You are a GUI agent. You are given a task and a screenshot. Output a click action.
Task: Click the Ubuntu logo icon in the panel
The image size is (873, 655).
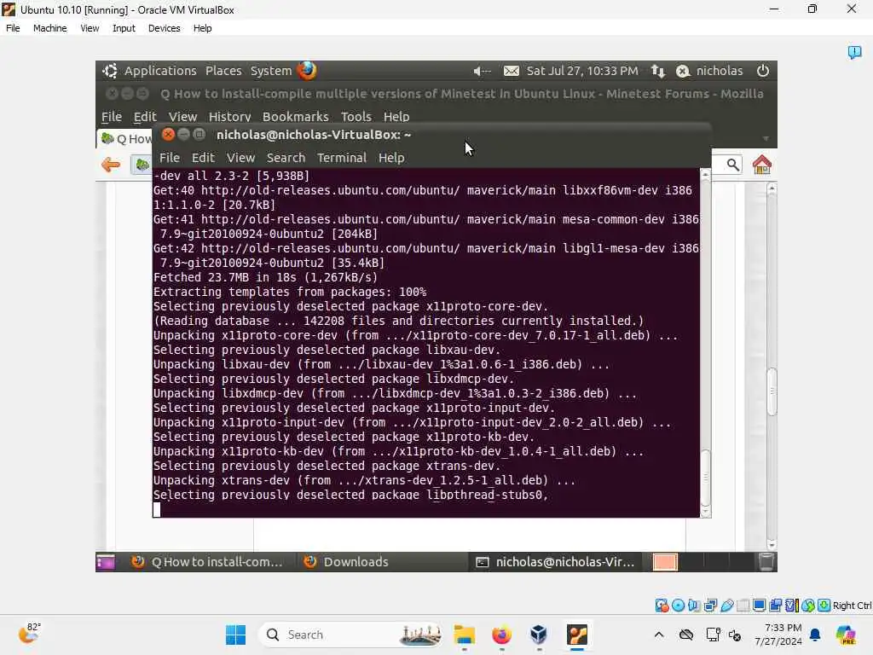click(x=110, y=71)
